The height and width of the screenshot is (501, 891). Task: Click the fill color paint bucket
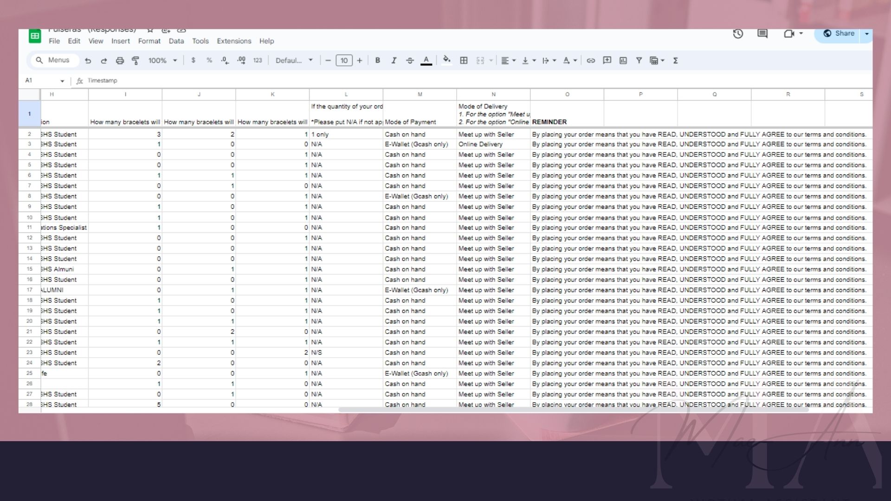click(x=447, y=60)
